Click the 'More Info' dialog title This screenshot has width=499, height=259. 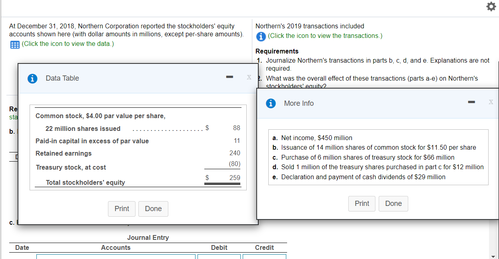(x=299, y=103)
